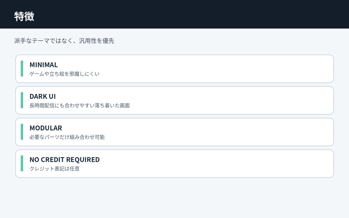
Task: Click the green accent bar beside DARK UI
Action: 22,100
